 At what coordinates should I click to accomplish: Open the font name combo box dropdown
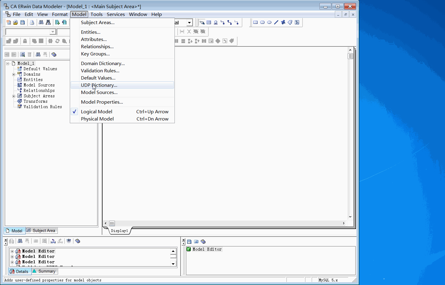53,32
